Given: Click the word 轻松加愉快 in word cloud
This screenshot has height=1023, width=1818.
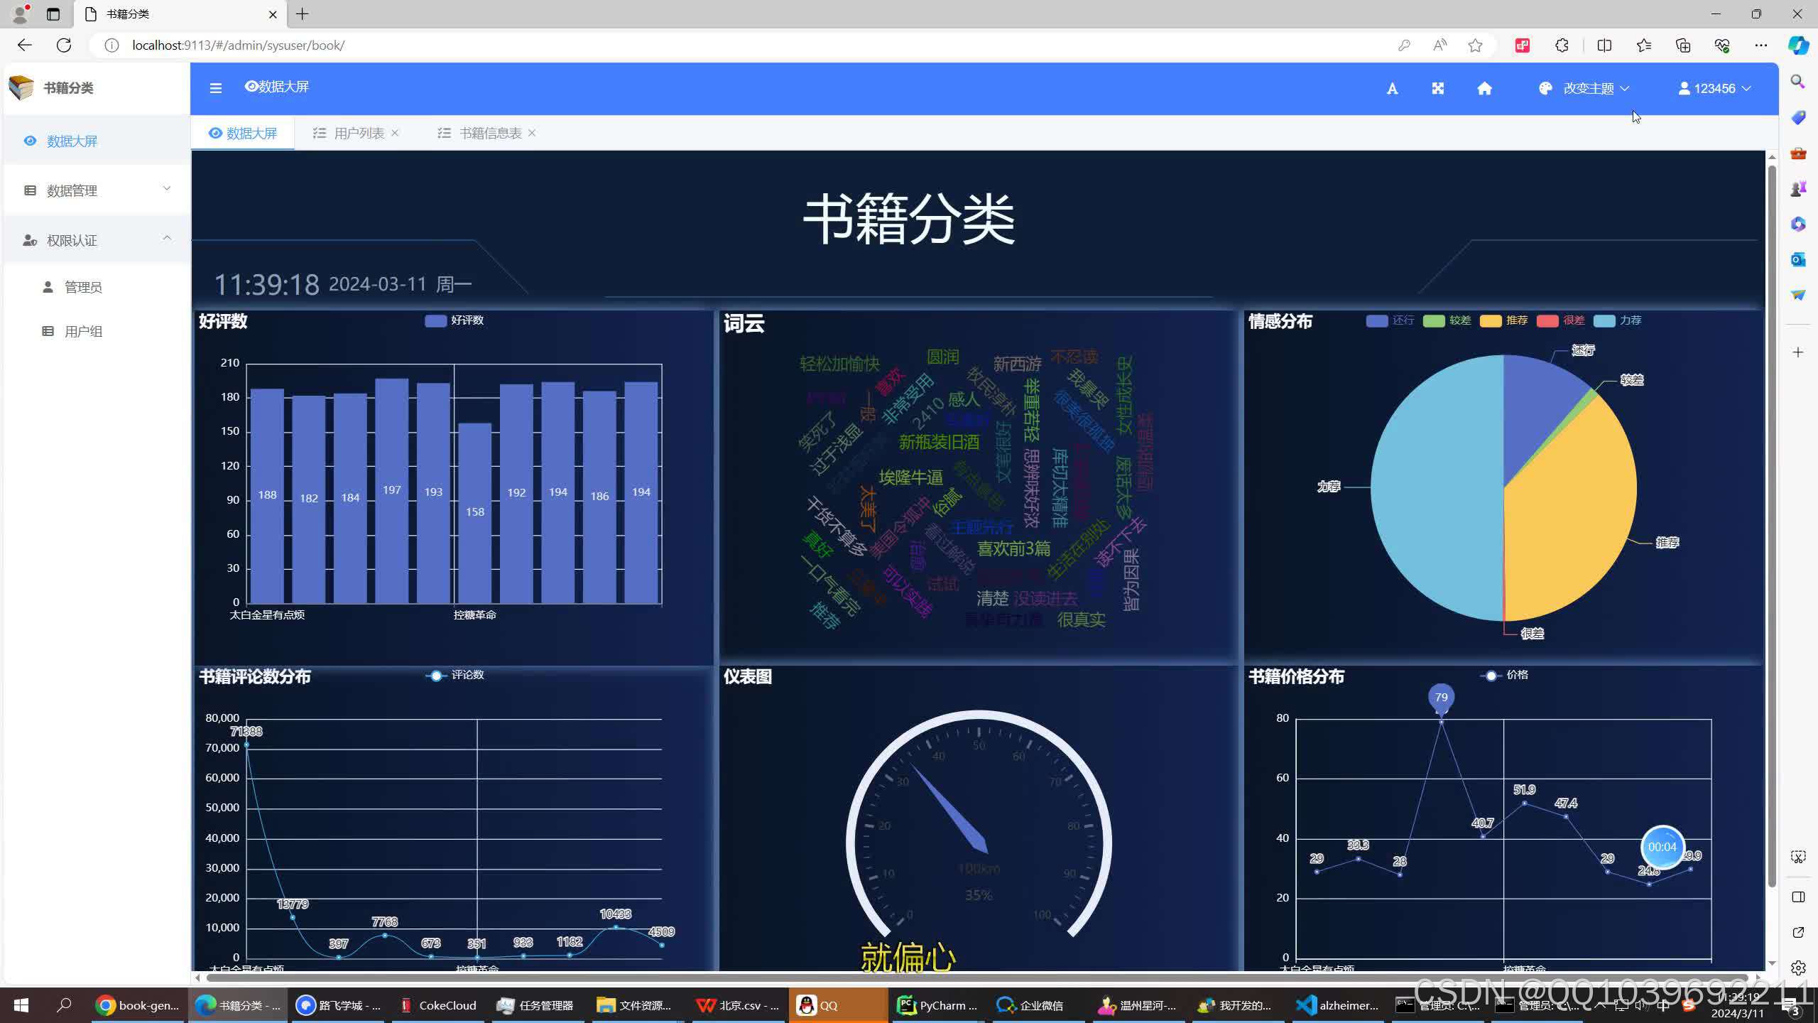Looking at the screenshot, I should click(x=839, y=364).
